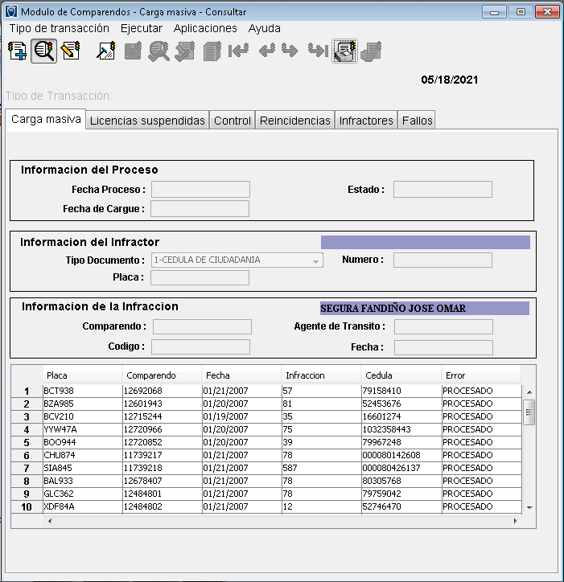Open the Tipo Documento dropdown

click(315, 260)
